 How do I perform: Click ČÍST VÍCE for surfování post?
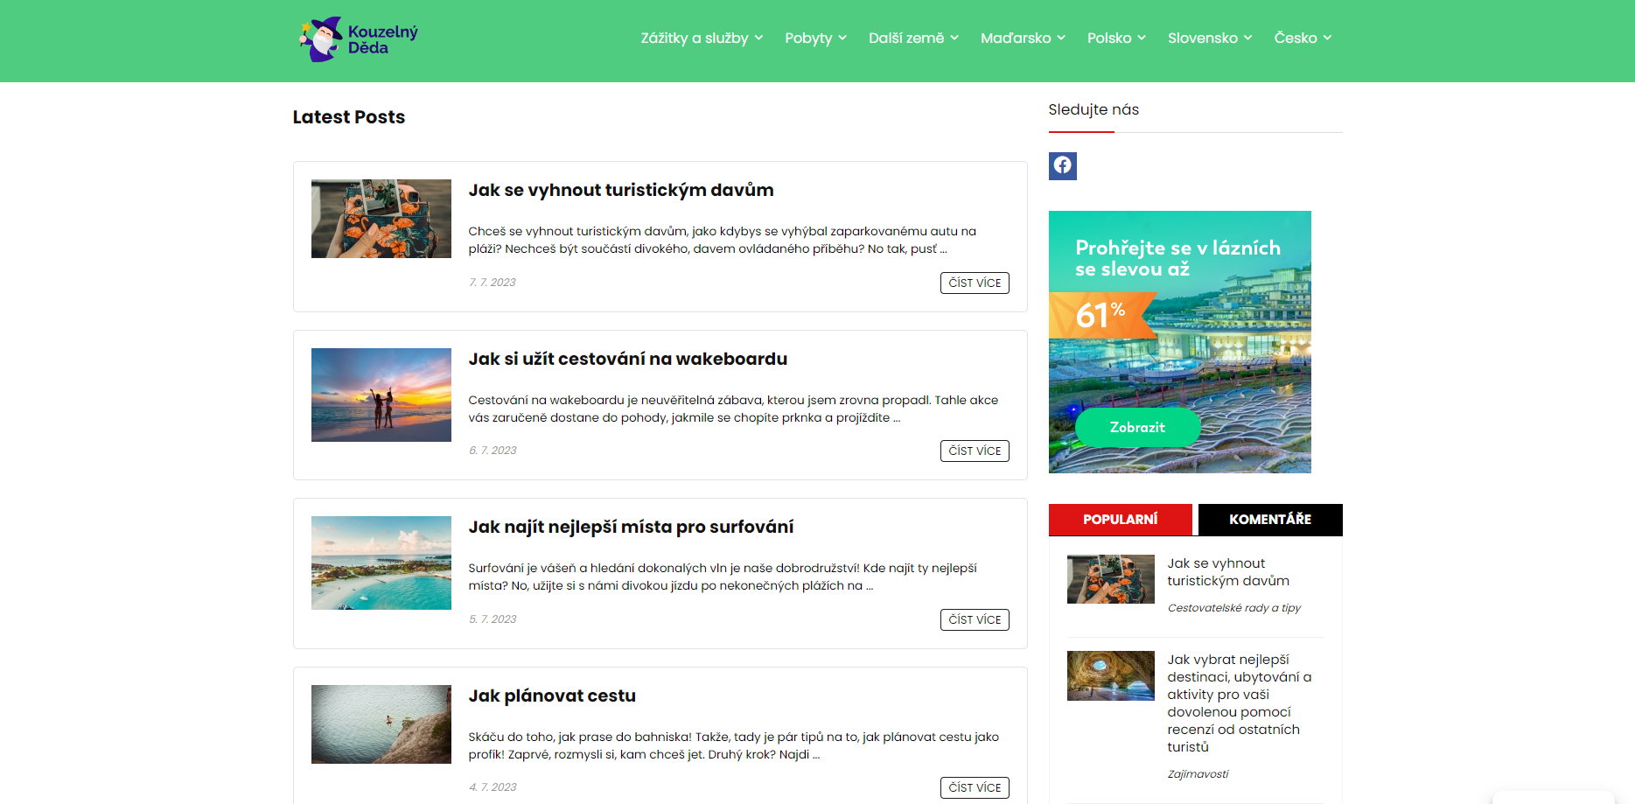pos(975,619)
